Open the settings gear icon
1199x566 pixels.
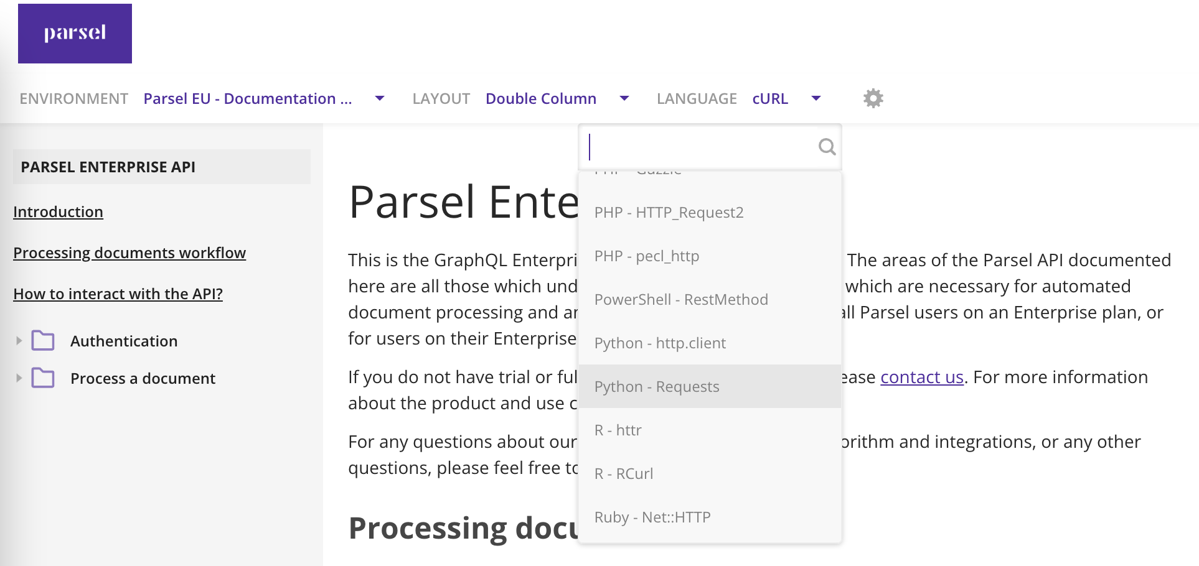point(873,98)
